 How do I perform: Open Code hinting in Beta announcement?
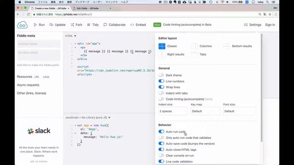point(187,25)
